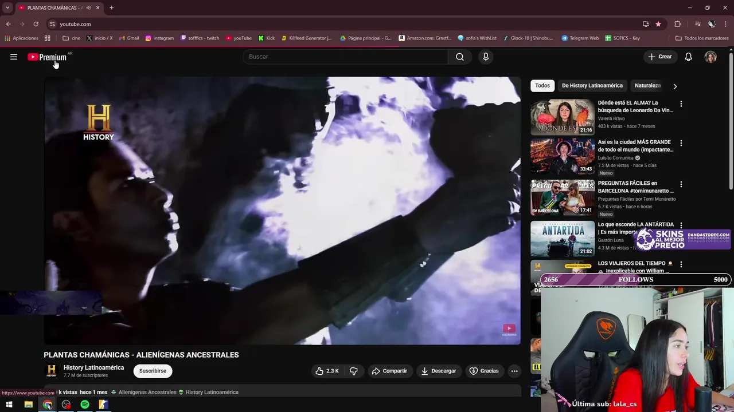Click the browser back arrow
The image size is (734, 412).
[x=8, y=24]
